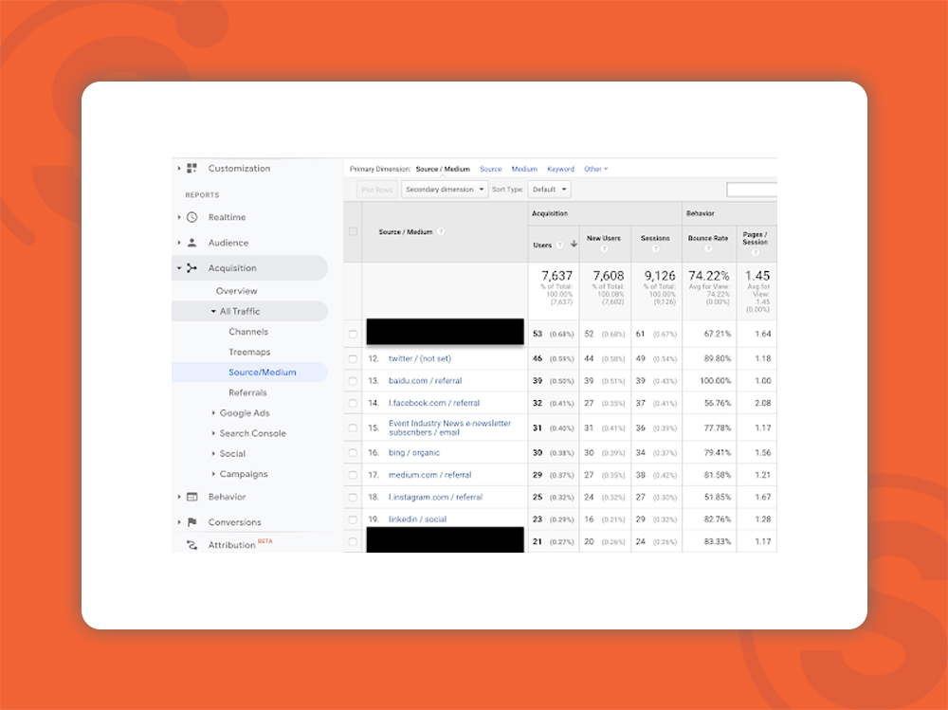Click the Customization dashboard icon
Screen dimensions: 948x710
click(191, 169)
